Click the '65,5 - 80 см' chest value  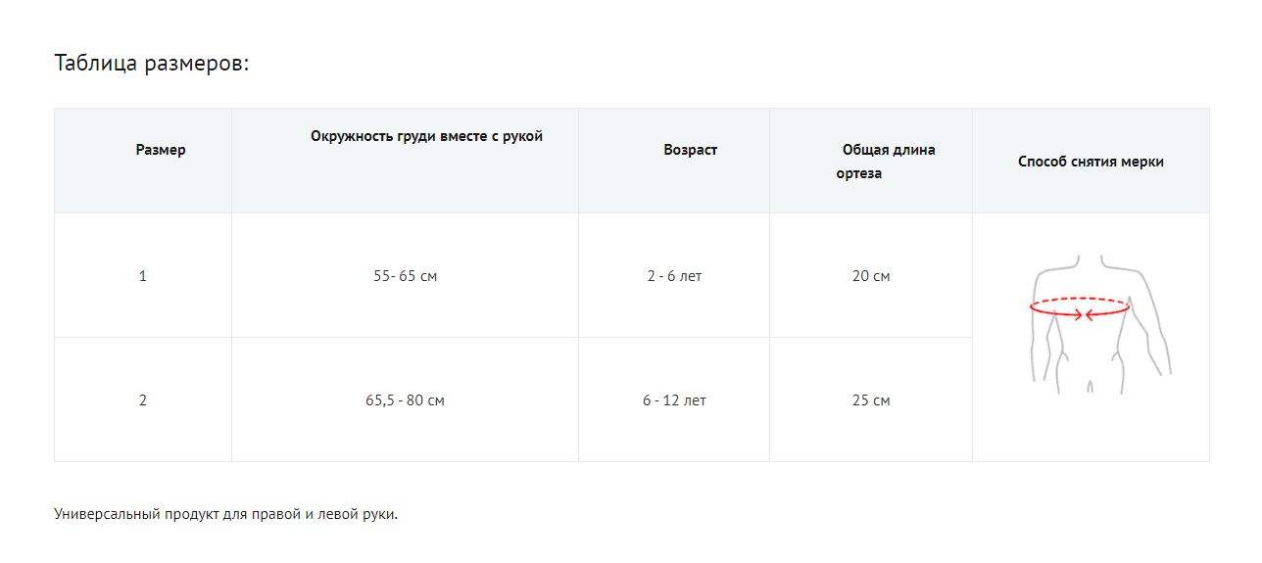[x=405, y=400]
